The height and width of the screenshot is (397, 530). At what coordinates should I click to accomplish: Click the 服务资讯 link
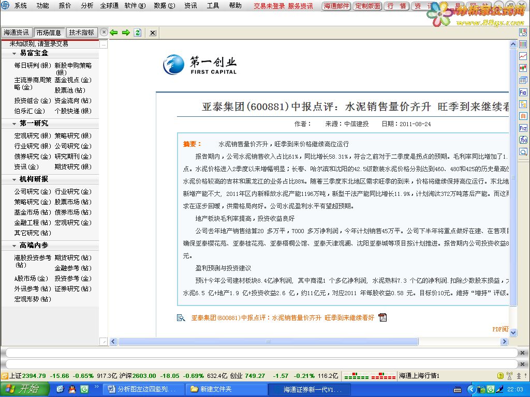[x=301, y=6]
